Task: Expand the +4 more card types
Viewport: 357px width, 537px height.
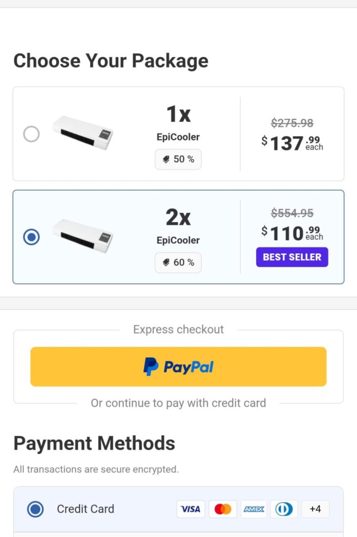Action: point(315,509)
